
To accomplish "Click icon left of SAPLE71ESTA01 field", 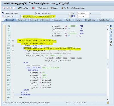I will pos(3,13).
